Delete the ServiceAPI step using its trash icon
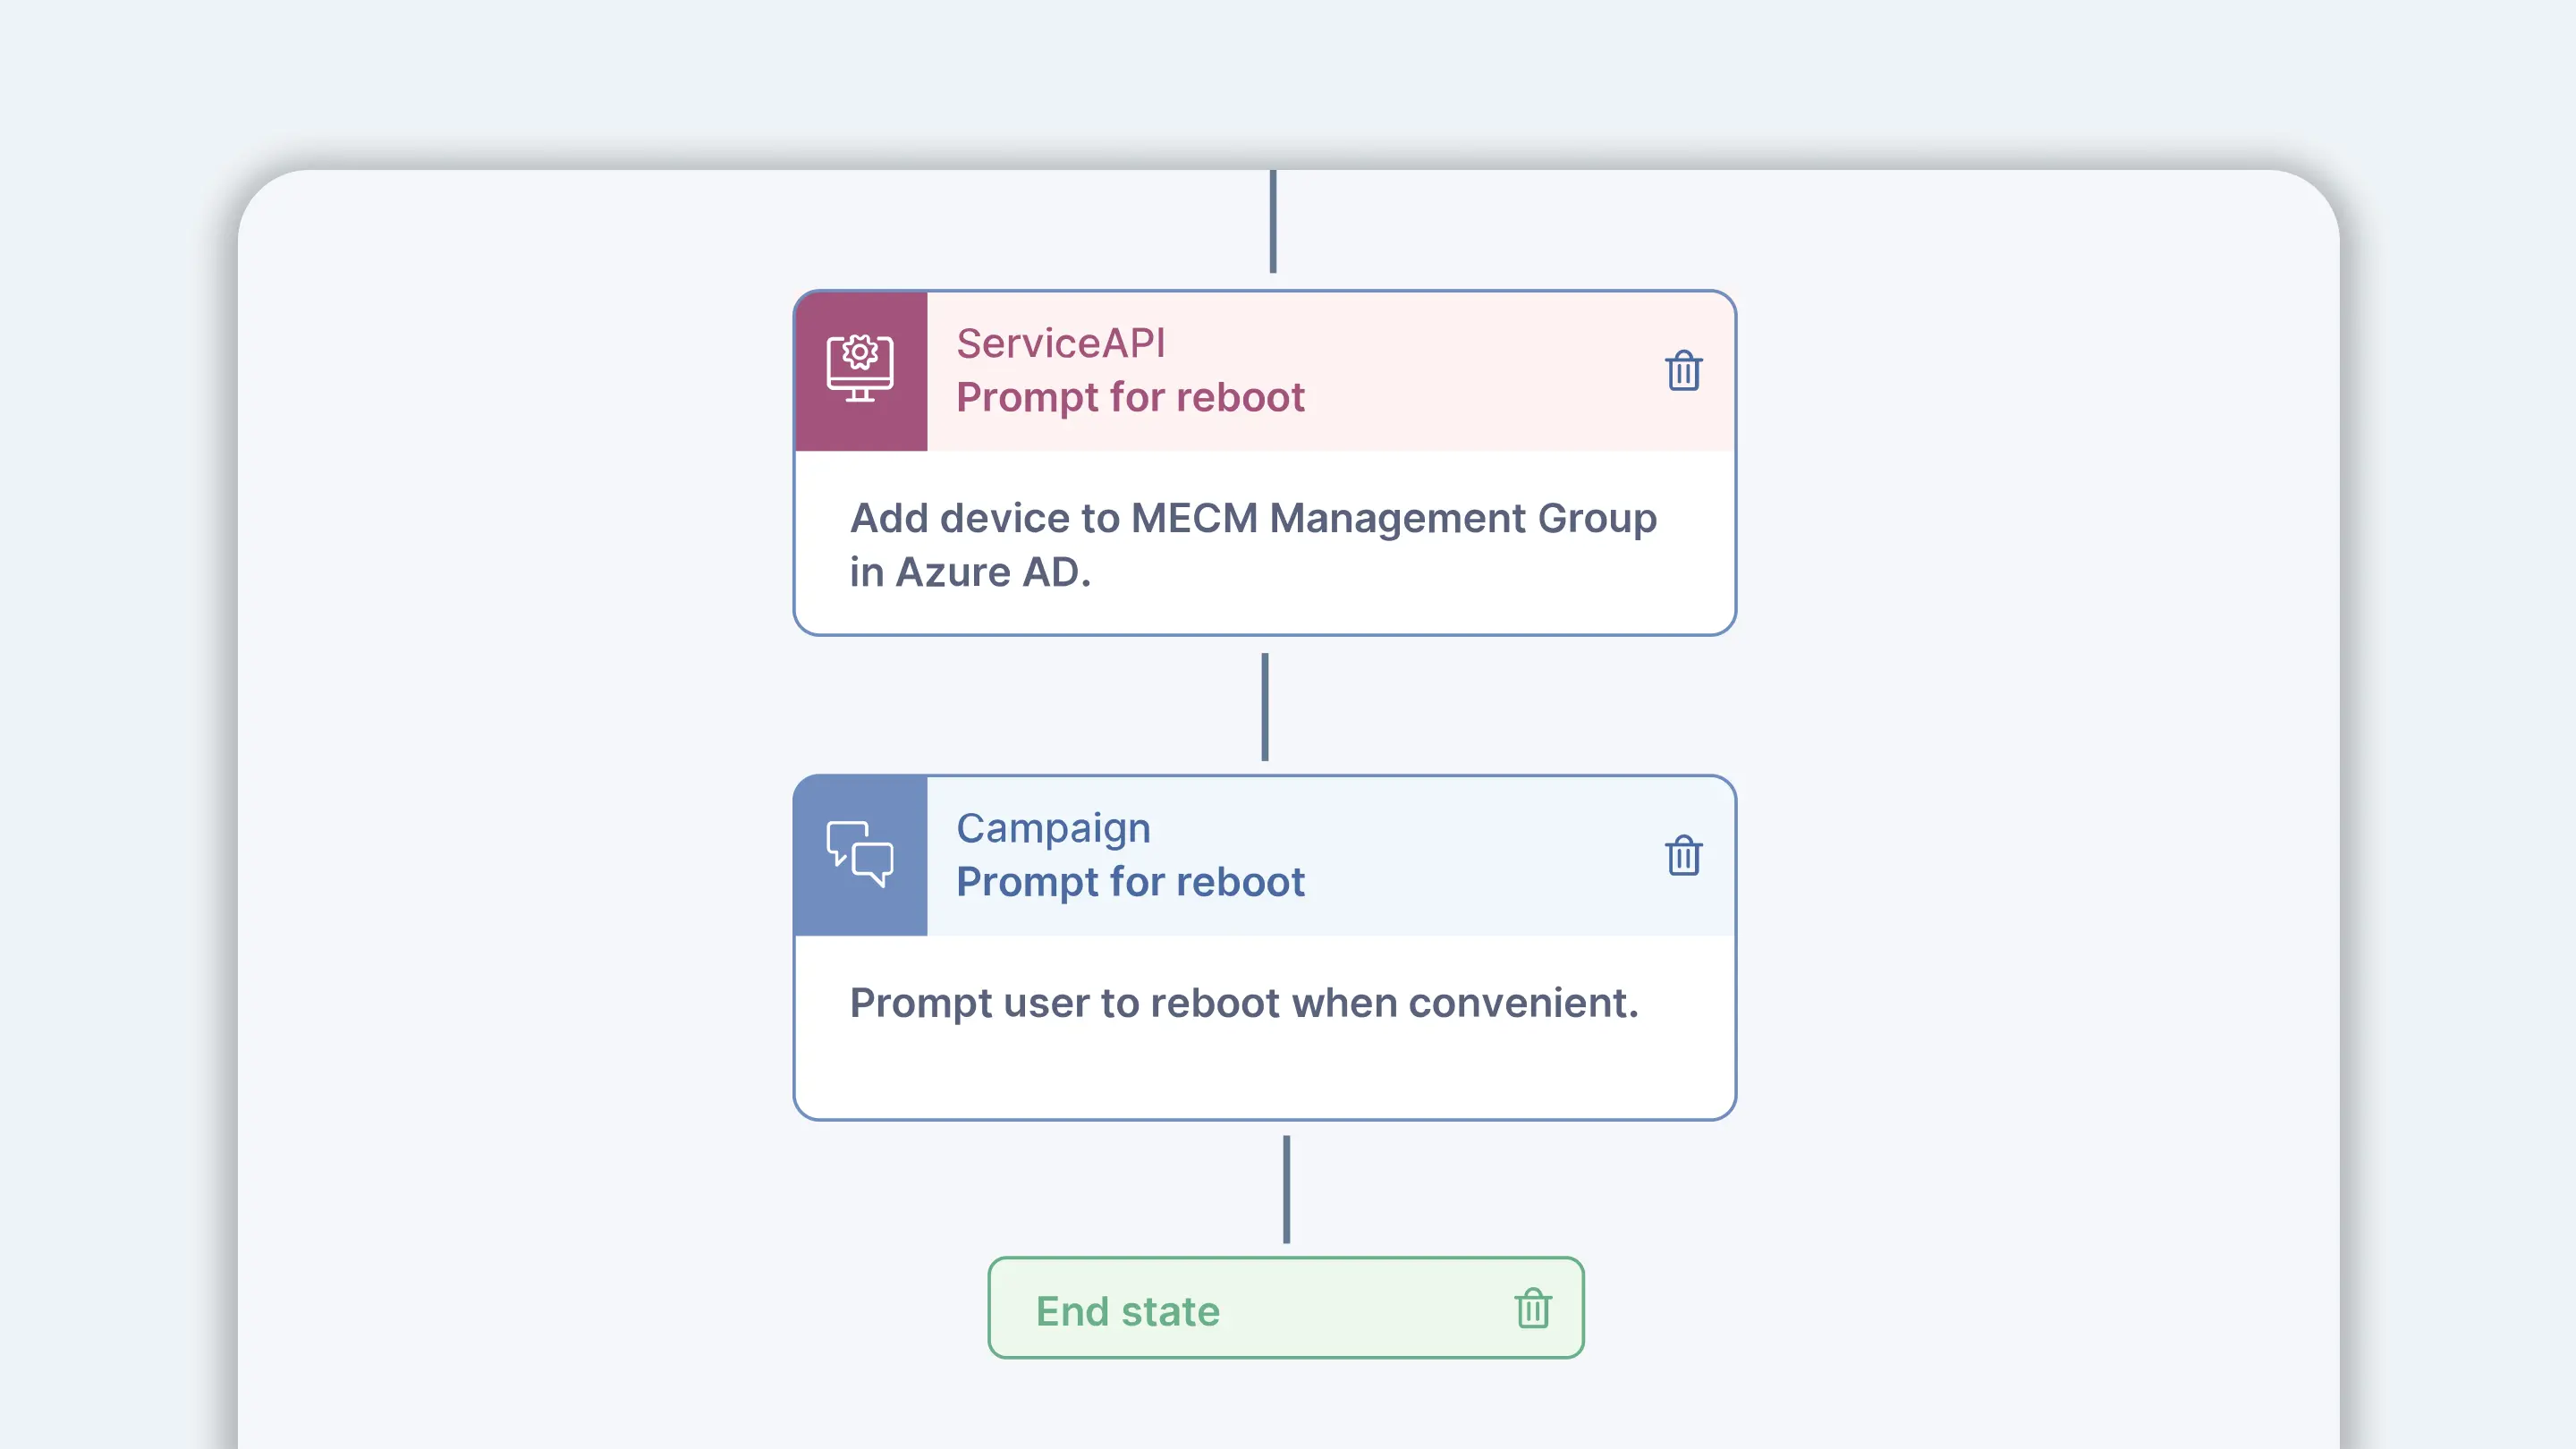The height and width of the screenshot is (1449, 2576). pos(1683,371)
